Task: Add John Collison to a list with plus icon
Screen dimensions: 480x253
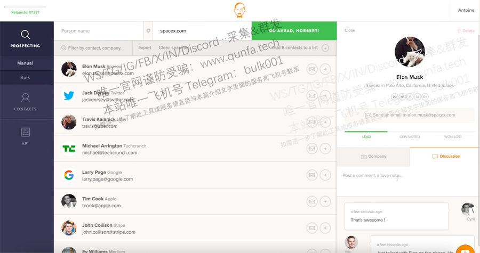Action: point(325,228)
